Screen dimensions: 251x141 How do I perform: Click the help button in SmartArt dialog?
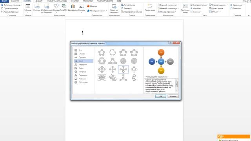(x=171, y=43)
